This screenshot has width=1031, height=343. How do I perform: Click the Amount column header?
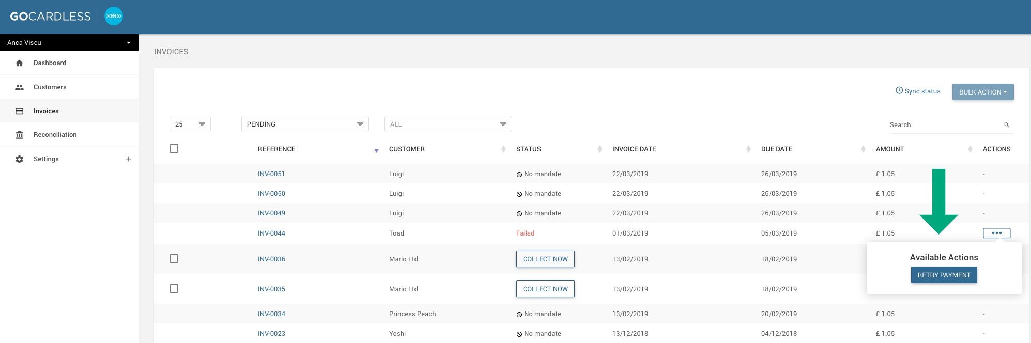tap(890, 149)
